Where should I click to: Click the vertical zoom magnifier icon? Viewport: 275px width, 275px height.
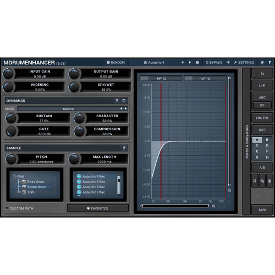[229, 190]
